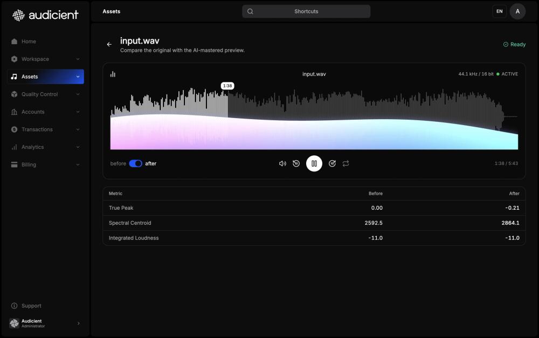This screenshot has height=338, width=539.
Task: Expand the Accounts chevron
Action: click(78, 112)
